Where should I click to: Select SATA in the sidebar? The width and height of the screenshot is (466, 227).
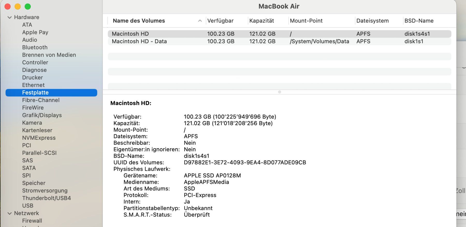[29, 168]
